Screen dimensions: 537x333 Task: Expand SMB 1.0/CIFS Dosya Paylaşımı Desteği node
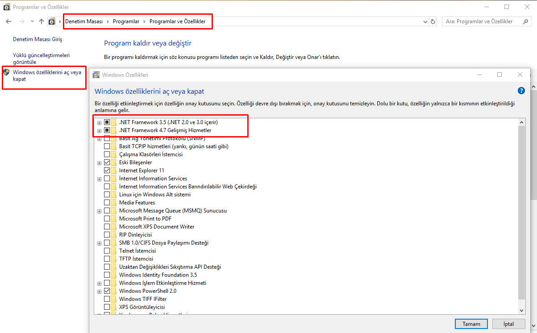99,243
